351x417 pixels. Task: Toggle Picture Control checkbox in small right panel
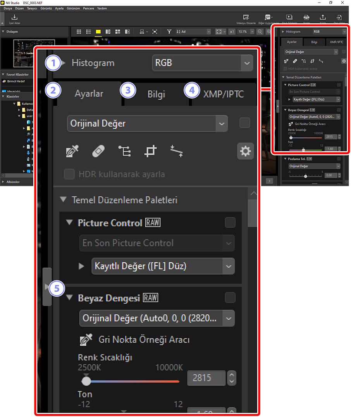tap(339, 85)
